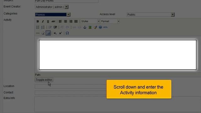The image size is (201, 113).
Task: Open the Event Creator dropdown
Action: (x=52, y=7)
